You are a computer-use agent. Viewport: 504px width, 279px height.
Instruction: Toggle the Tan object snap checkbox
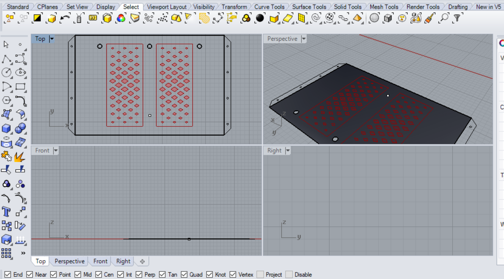162,274
